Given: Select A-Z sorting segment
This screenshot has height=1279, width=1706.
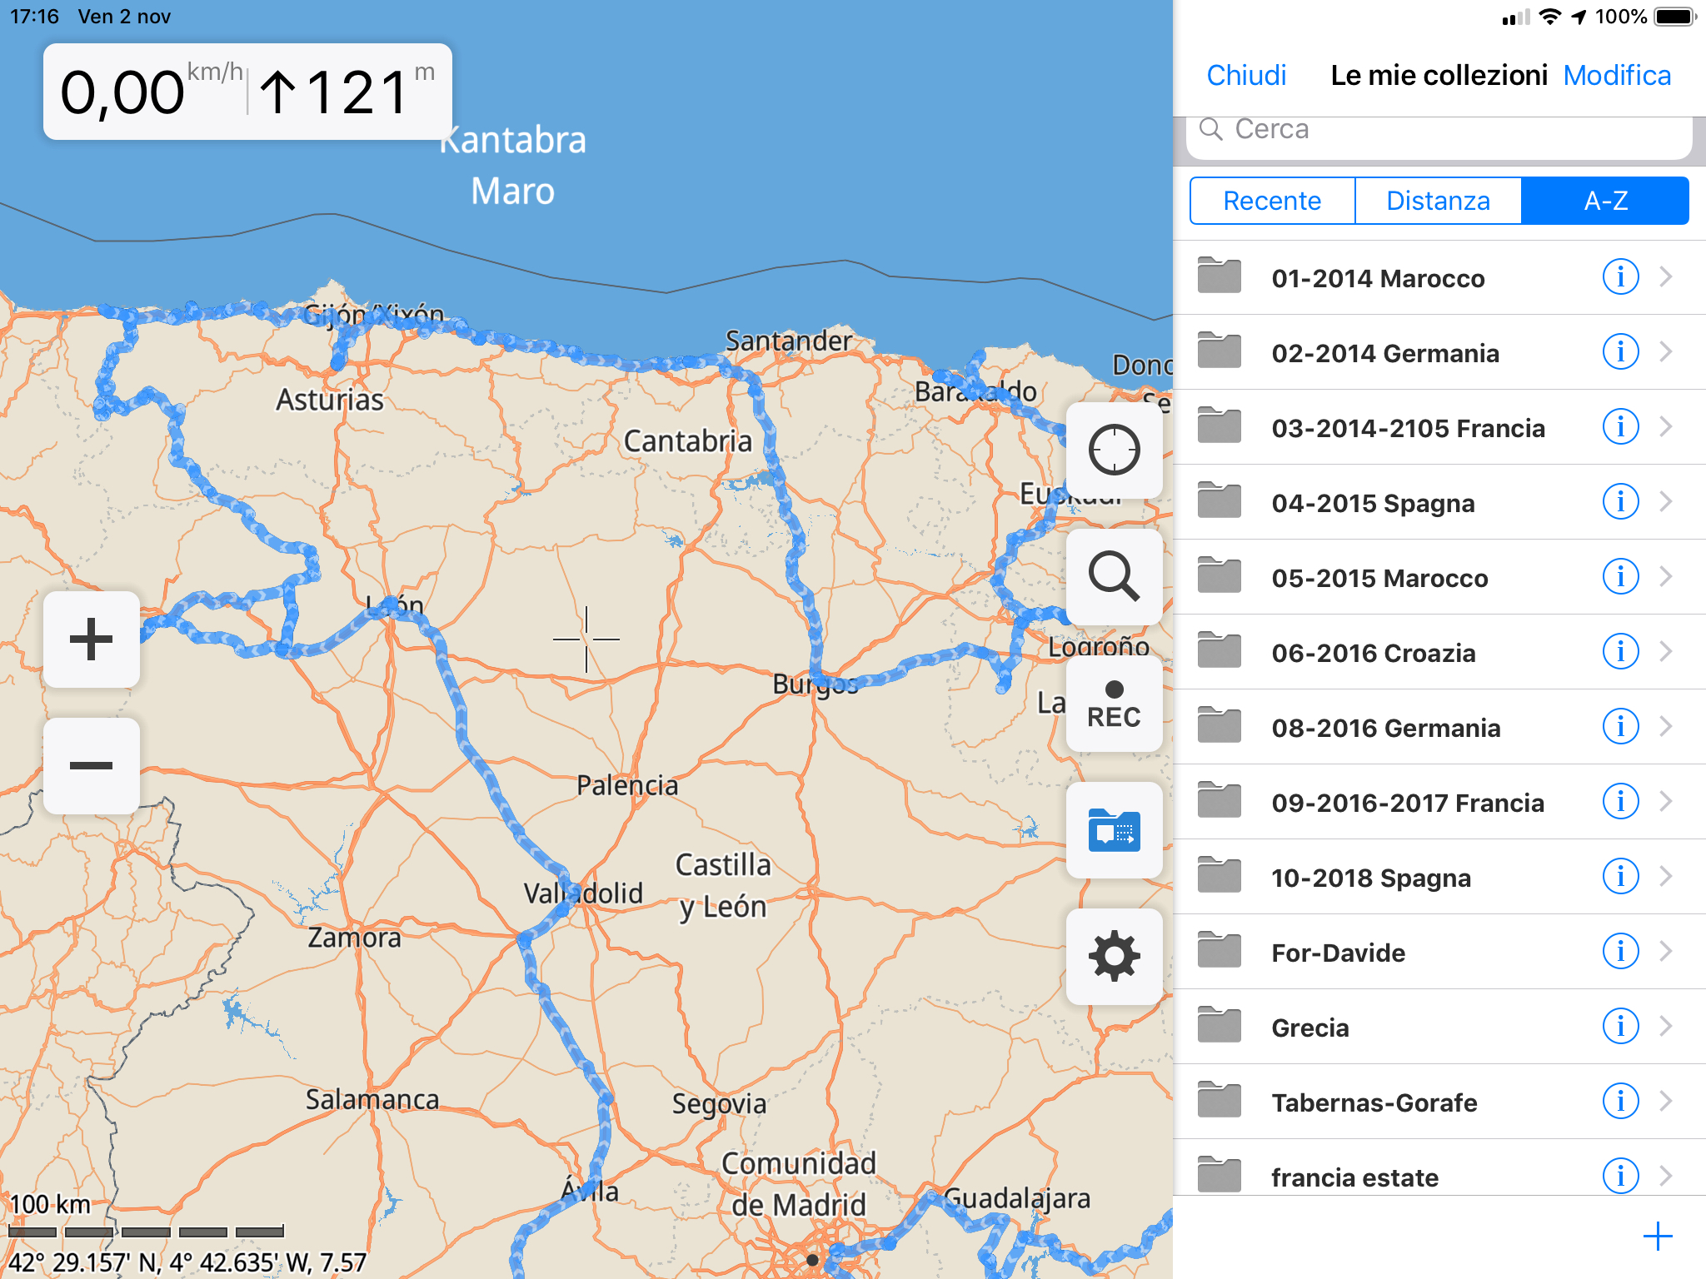Looking at the screenshot, I should click(1605, 201).
